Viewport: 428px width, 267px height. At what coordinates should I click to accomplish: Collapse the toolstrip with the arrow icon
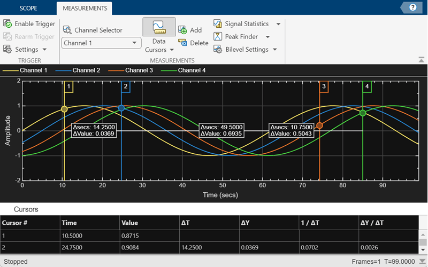(x=421, y=60)
